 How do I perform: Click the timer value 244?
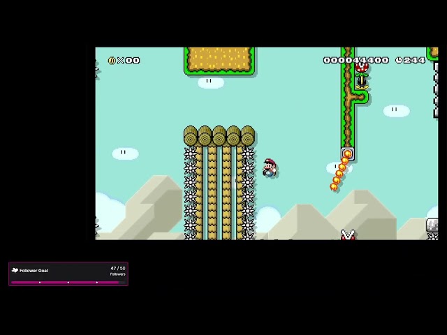point(414,60)
